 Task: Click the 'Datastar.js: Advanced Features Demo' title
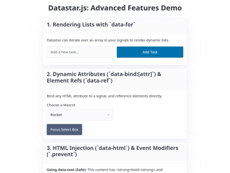point(115,8)
